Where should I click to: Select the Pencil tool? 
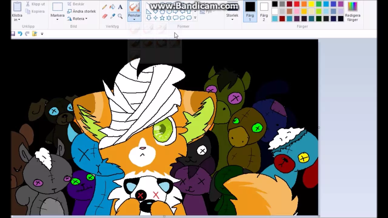[x=105, y=7]
